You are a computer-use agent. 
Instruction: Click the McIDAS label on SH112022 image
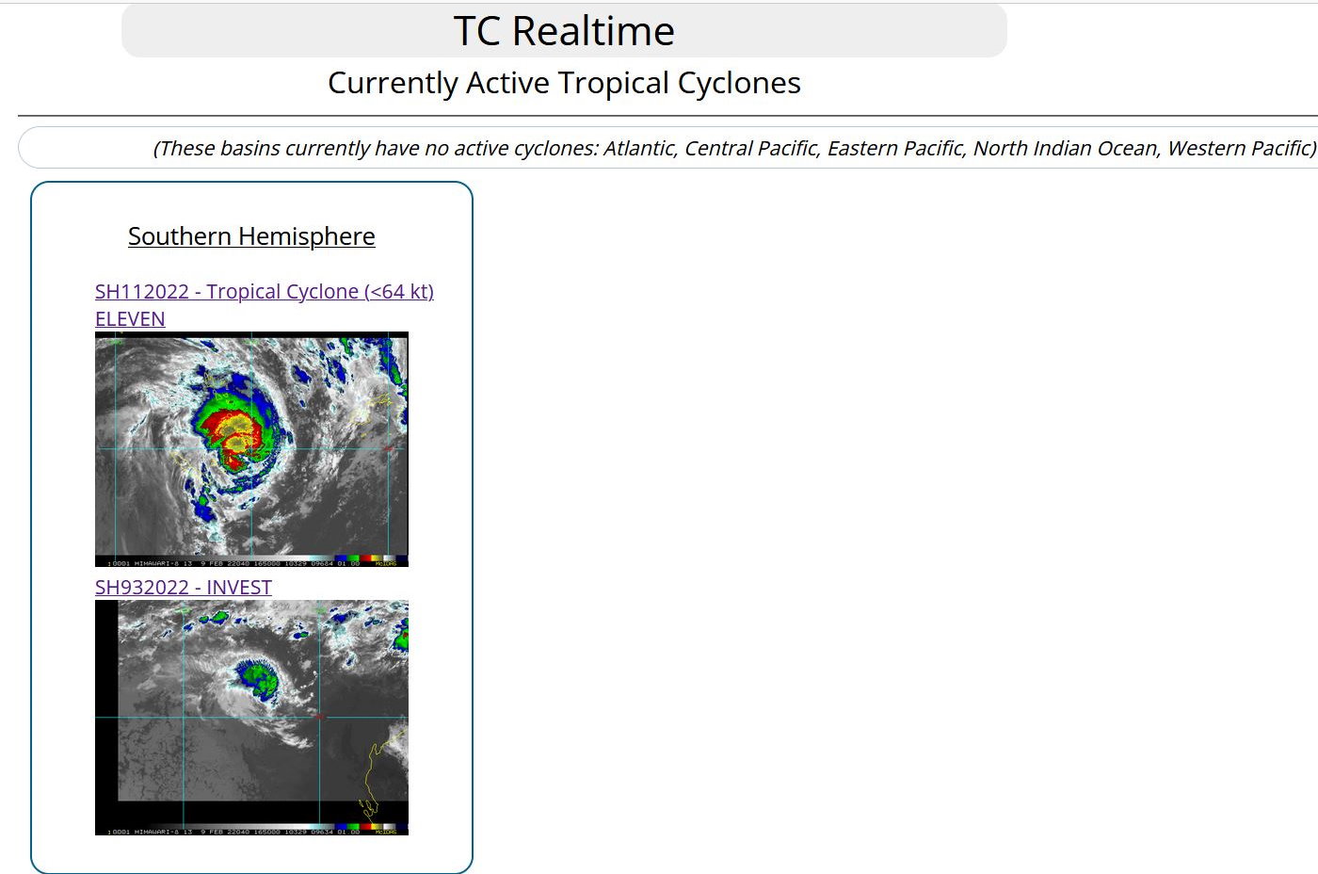(386, 563)
